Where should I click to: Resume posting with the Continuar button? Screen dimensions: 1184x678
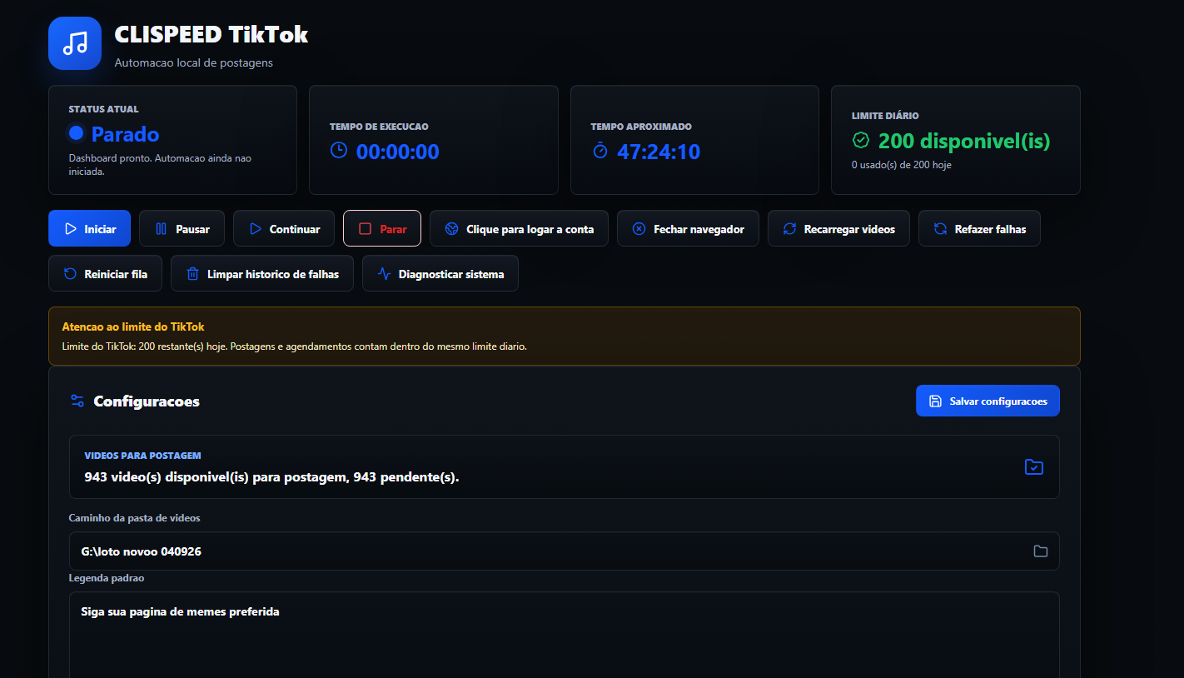point(284,228)
